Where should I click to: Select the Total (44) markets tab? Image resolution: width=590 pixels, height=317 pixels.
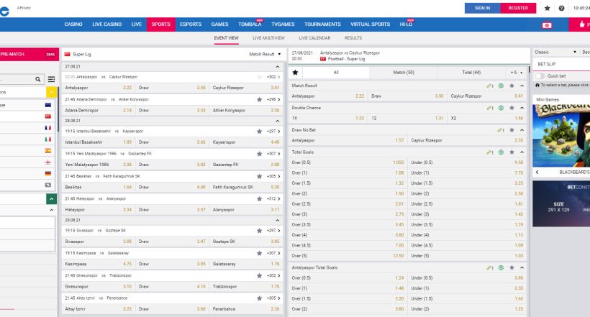[x=471, y=72]
